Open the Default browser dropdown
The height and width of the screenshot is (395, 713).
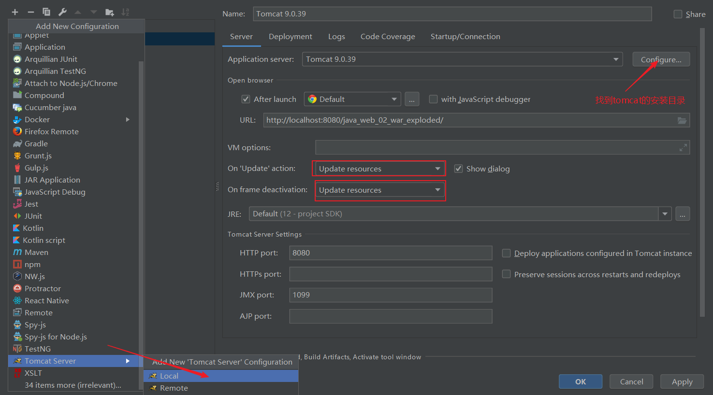pyautogui.click(x=352, y=99)
